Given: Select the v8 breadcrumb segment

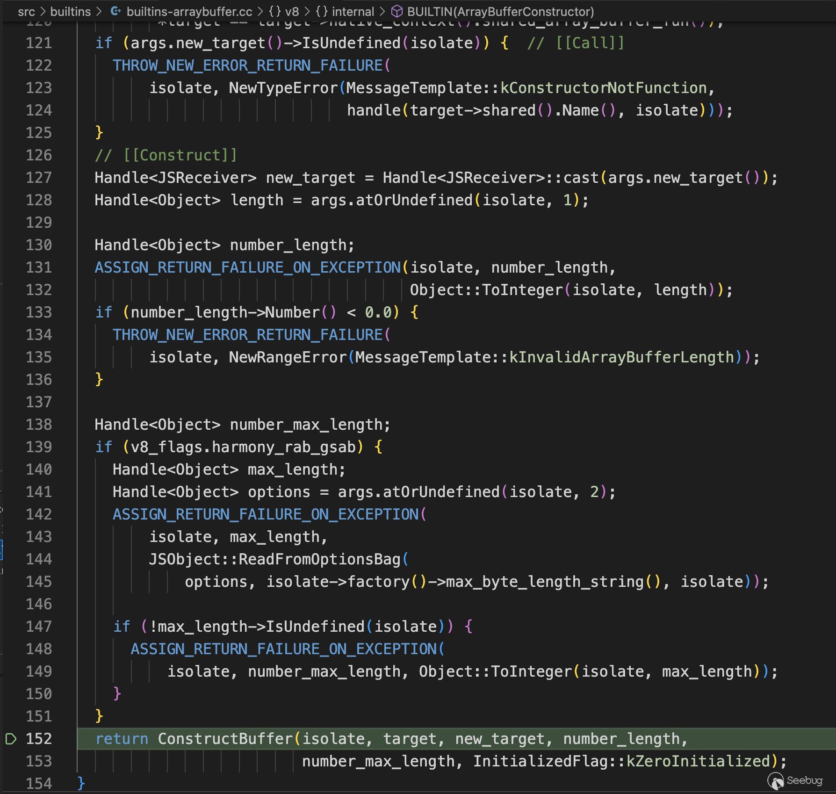Looking at the screenshot, I should click(x=292, y=11).
